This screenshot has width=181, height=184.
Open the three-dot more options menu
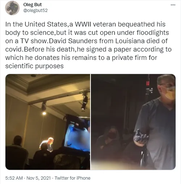(173, 5)
